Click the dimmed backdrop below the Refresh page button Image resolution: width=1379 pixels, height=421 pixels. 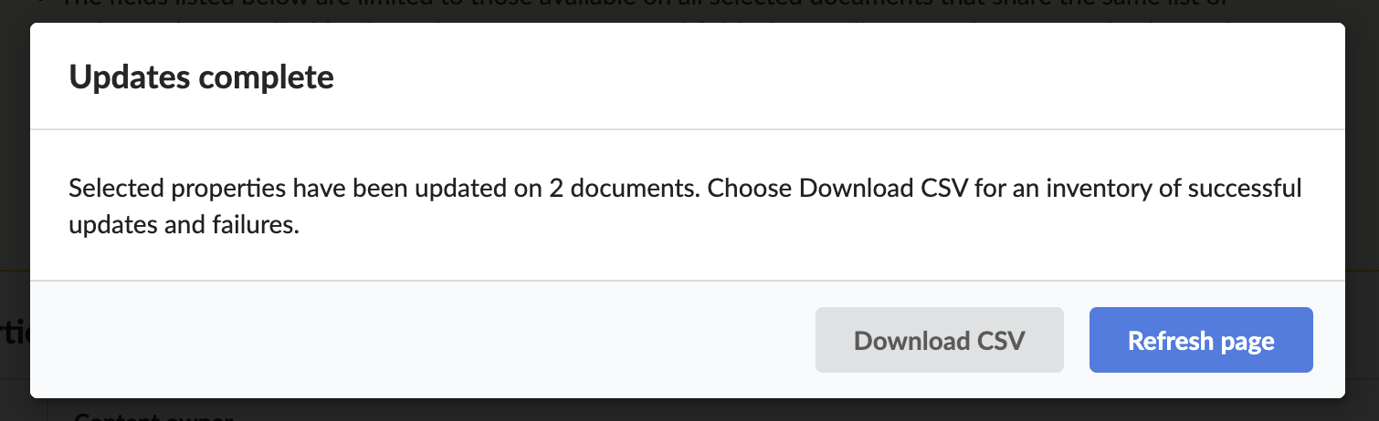click(1201, 410)
